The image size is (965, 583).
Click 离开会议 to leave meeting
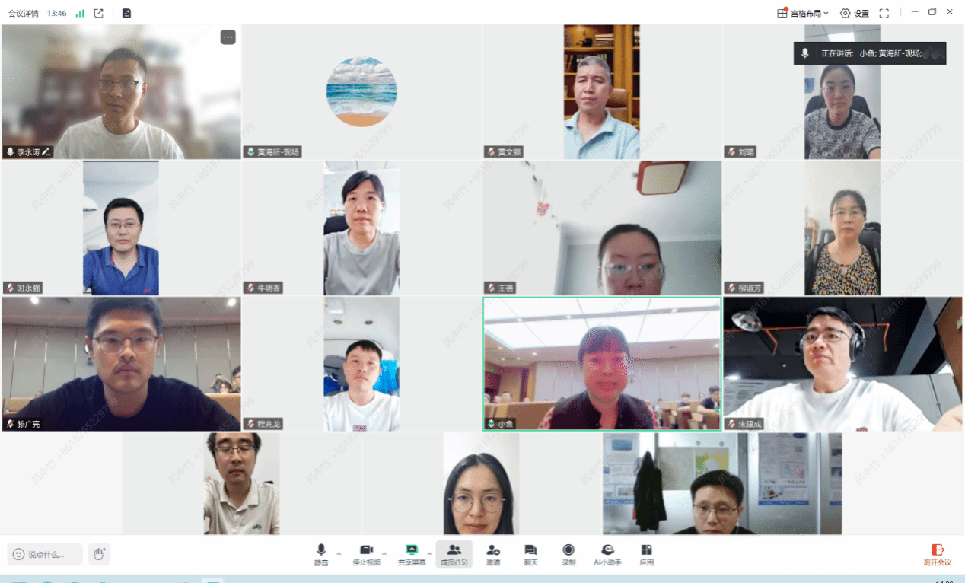pos(938,554)
